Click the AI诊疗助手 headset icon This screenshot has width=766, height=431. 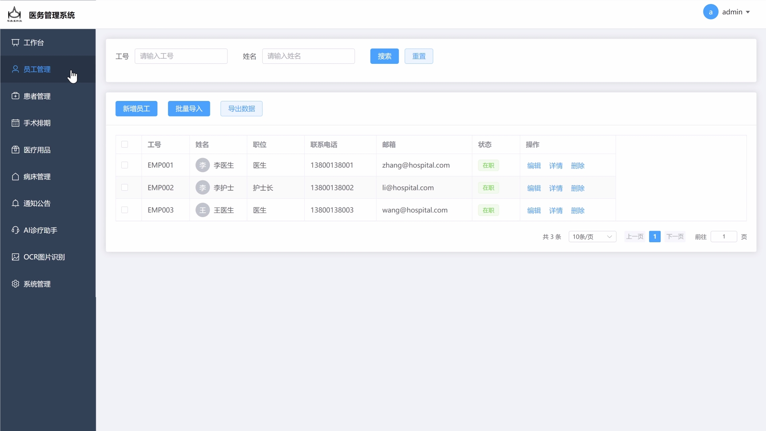coord(15,230)
